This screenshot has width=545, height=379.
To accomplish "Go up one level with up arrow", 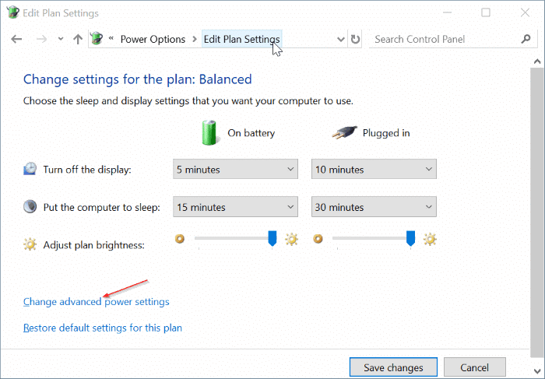I will click(x=78, y=39).
